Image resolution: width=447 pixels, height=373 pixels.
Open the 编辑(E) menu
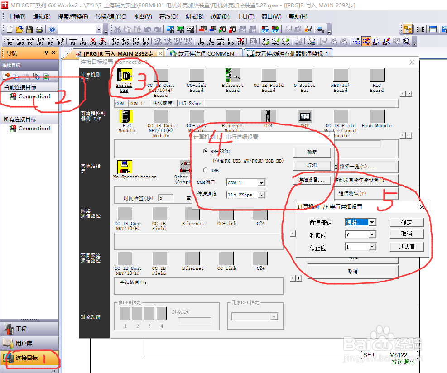42,17
